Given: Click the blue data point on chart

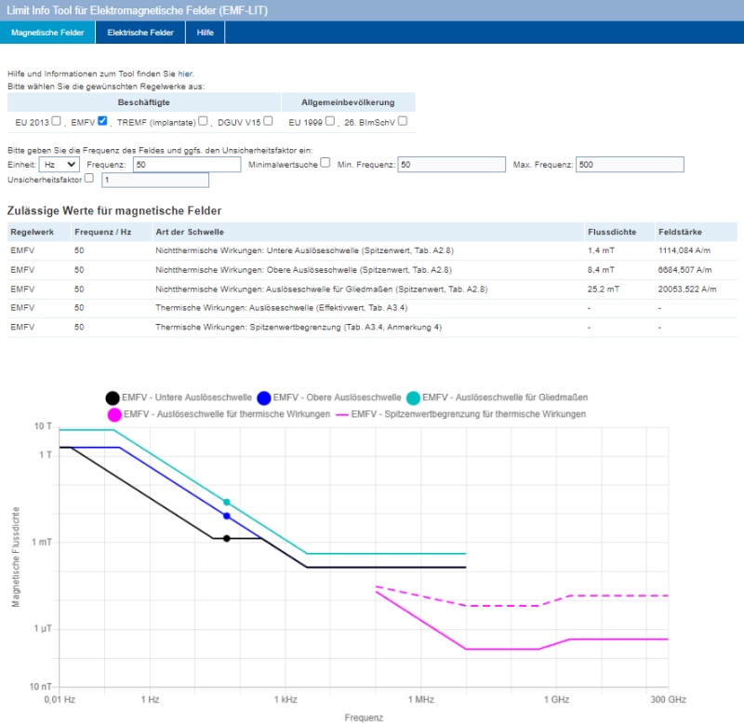Looking at the screenshot, I should [226, 516].
